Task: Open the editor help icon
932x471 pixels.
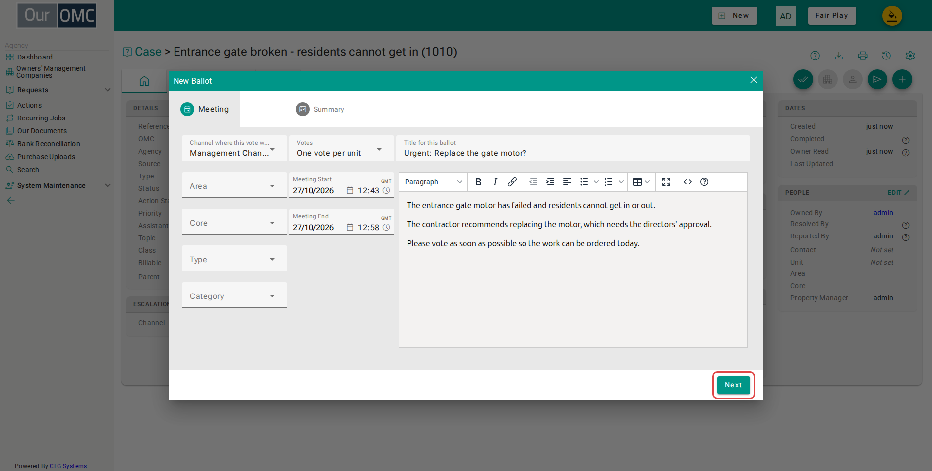Action: coord(704,182)
